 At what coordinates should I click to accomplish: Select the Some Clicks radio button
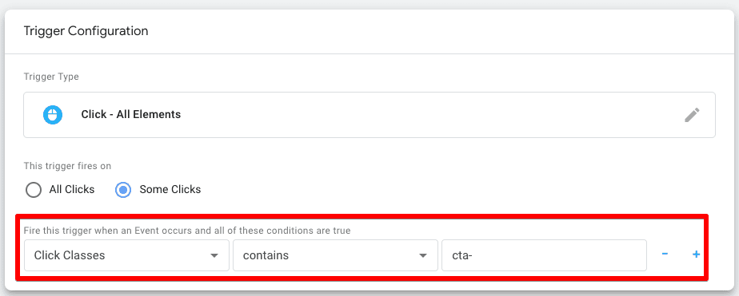coord(123,190)
